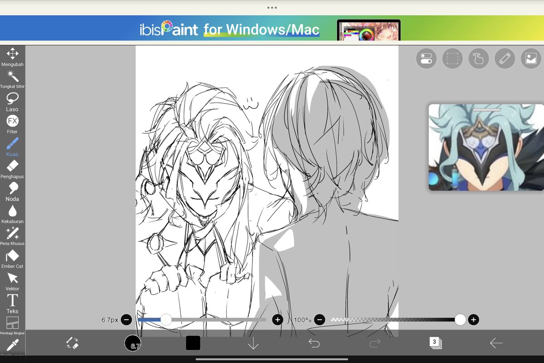Open the layers panel showing 3
This screenshot has height=363, width=544.
[435, 343]
